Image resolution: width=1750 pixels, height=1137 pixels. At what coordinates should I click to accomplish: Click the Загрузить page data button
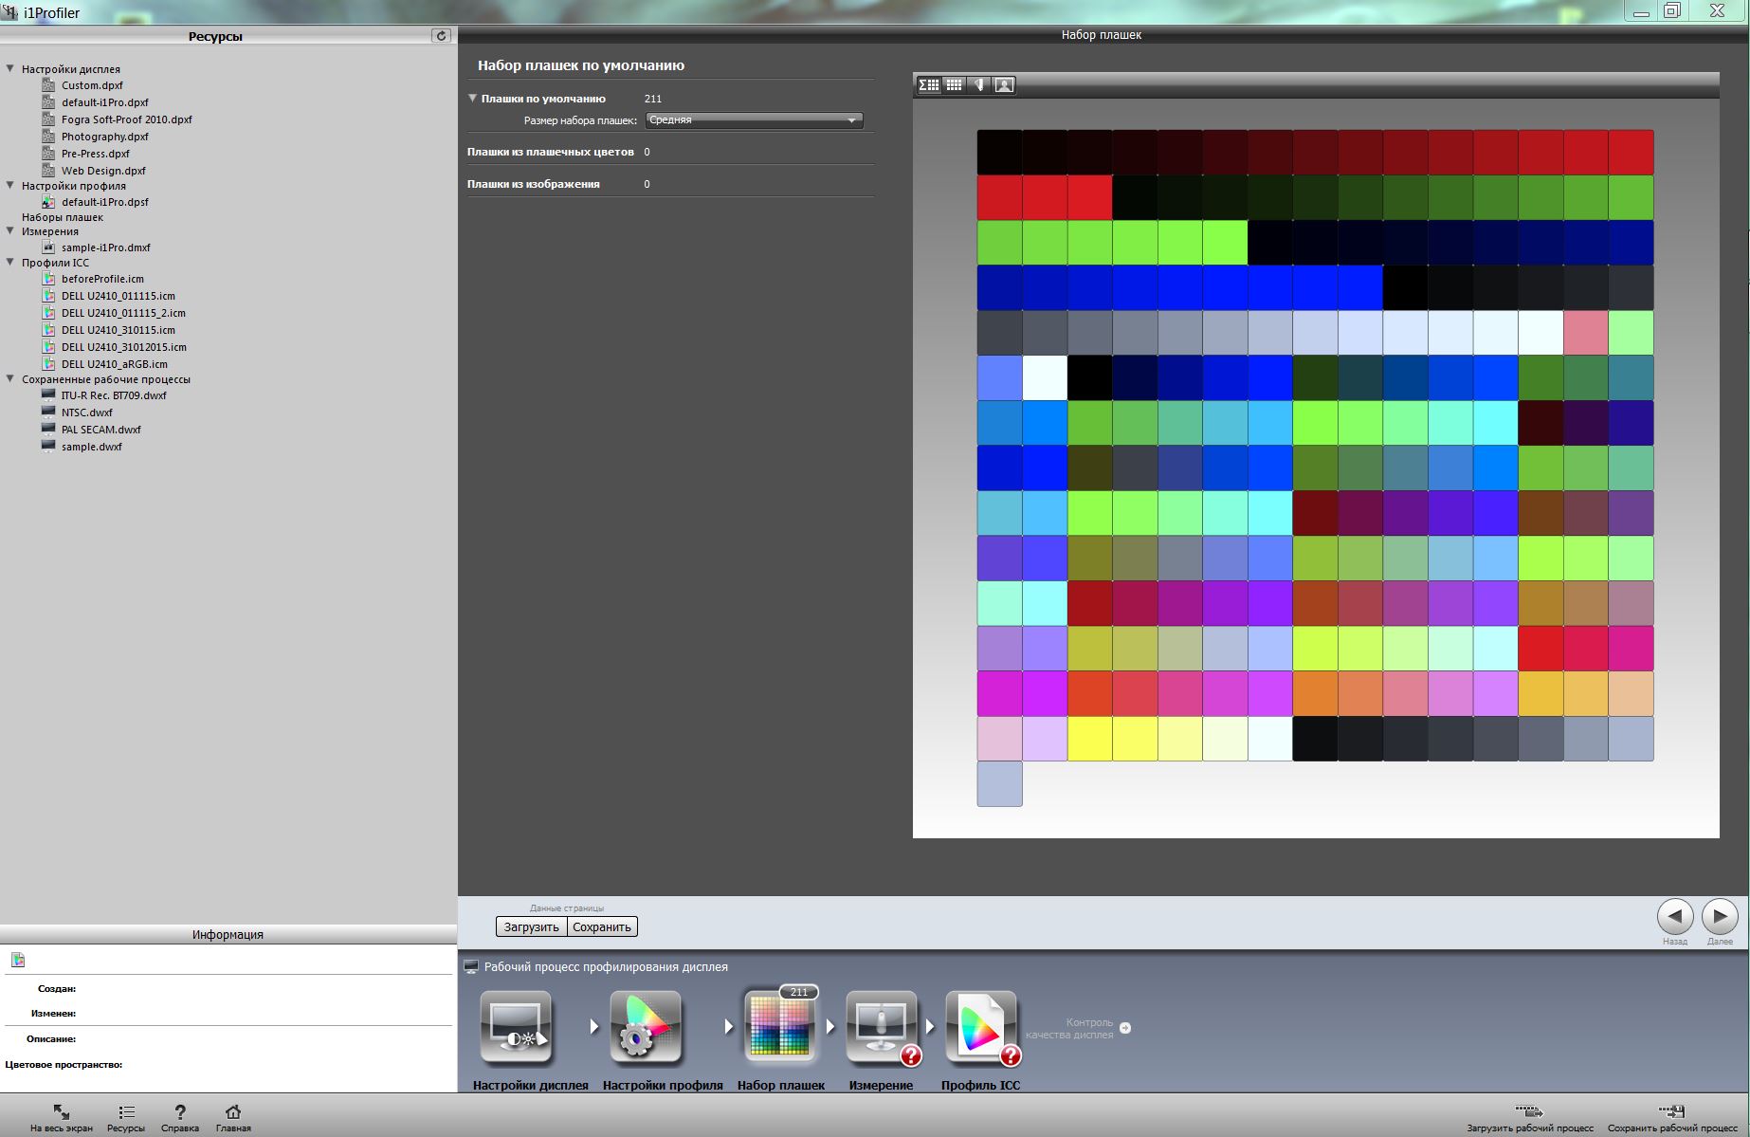click(x=531, y=926)
